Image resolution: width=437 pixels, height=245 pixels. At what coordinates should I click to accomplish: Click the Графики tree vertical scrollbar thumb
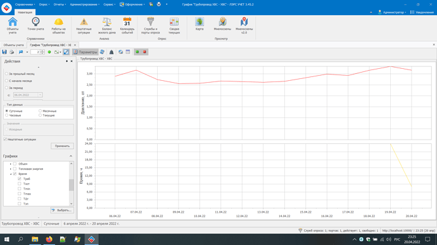click(72, 185)
